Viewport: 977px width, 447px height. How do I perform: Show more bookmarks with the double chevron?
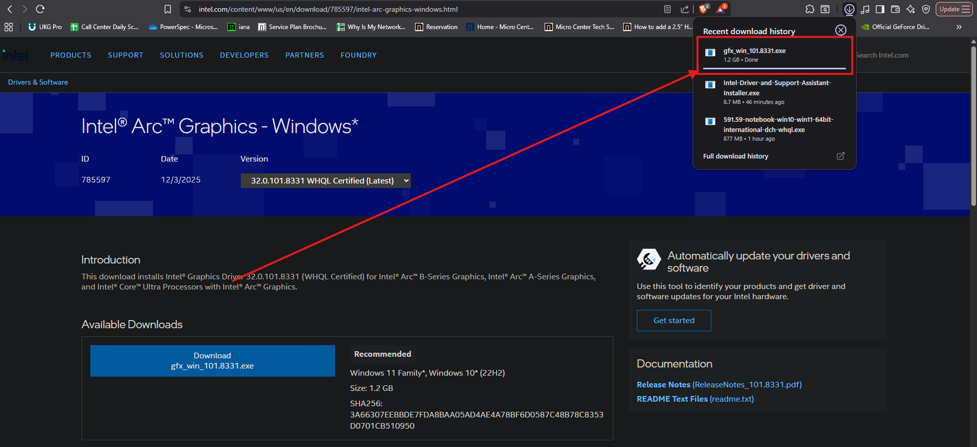click(959, 27)
